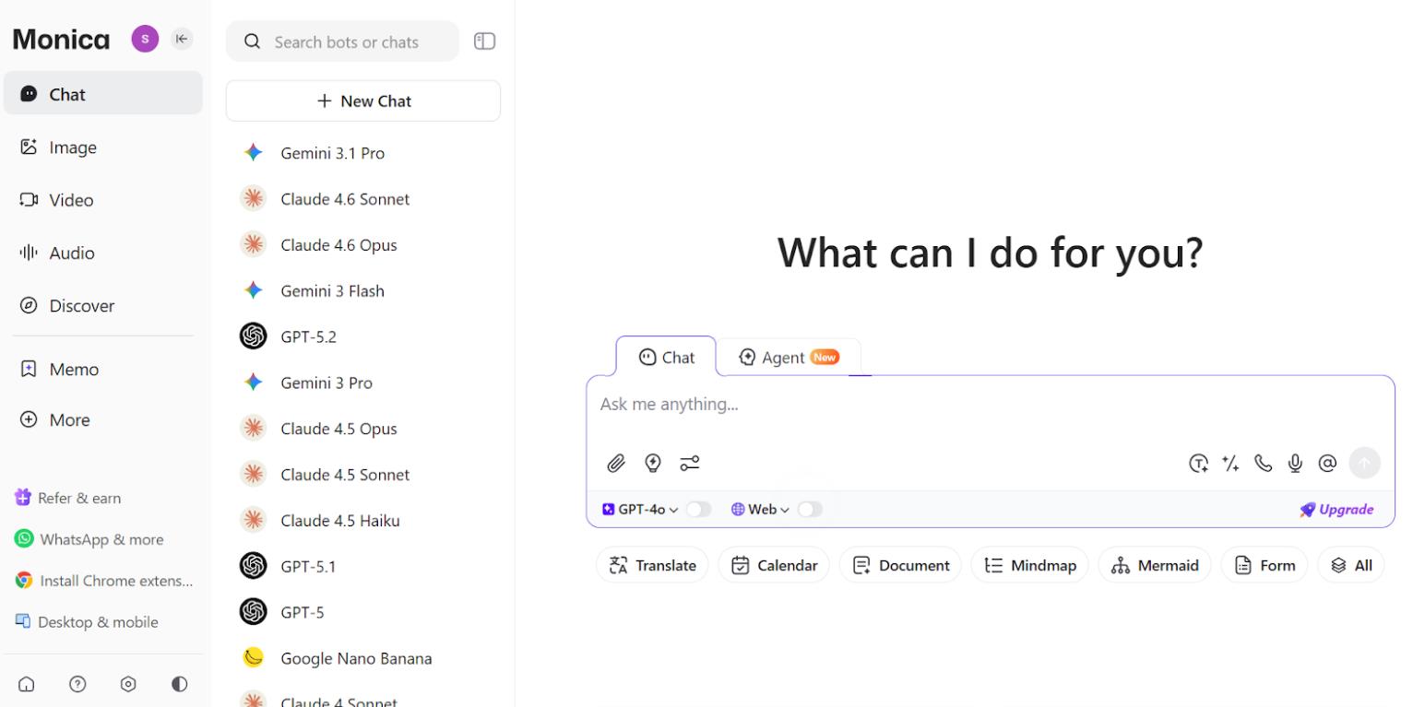Open the Image section in sidebar
Viewport: 1425px width, 707px height.
click(x=102, y=147)
